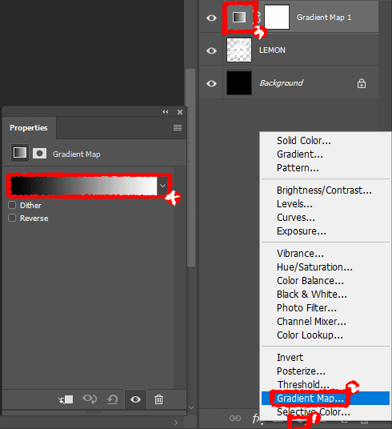Select Selective Color... at menu bottom
This screenshot has width=392, height=429.
pyautogui.click(x=314, y=412)
